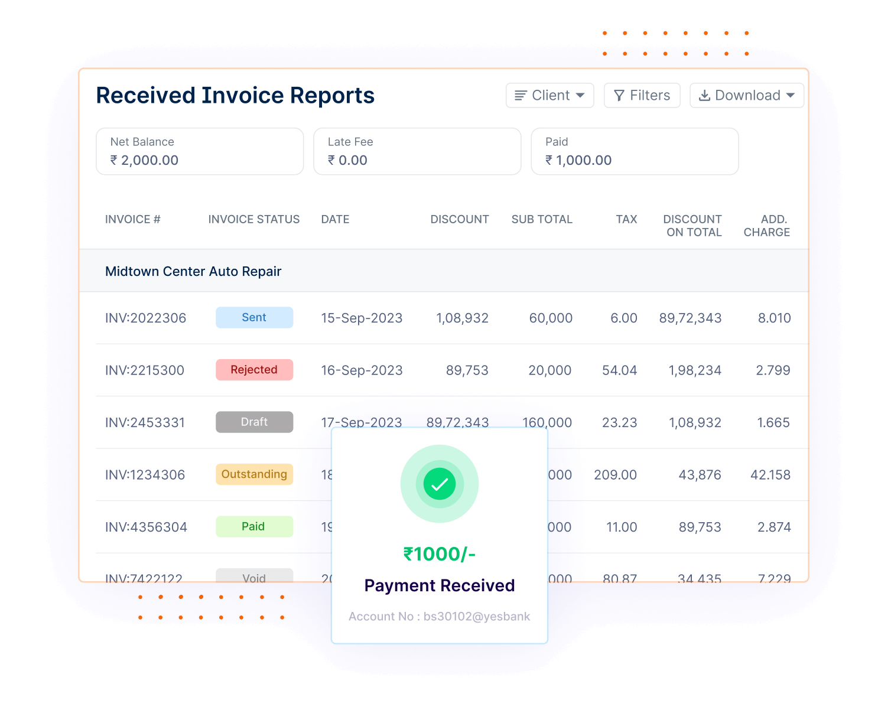Sort by INVOICE STATUS column header
The image size is (878, 710).
click(254, 219)
